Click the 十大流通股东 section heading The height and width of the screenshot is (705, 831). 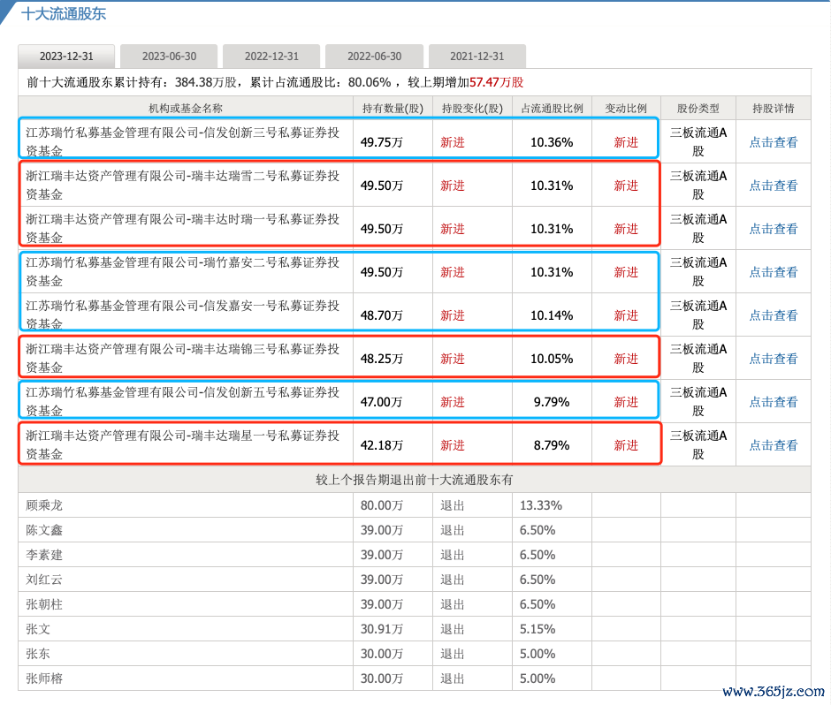point(64,14)
